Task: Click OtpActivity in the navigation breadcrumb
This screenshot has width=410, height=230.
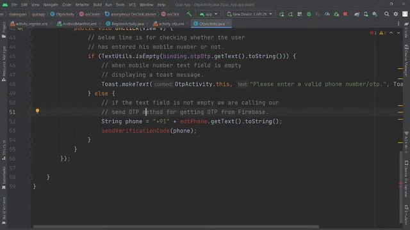Action: pos(62,14)
